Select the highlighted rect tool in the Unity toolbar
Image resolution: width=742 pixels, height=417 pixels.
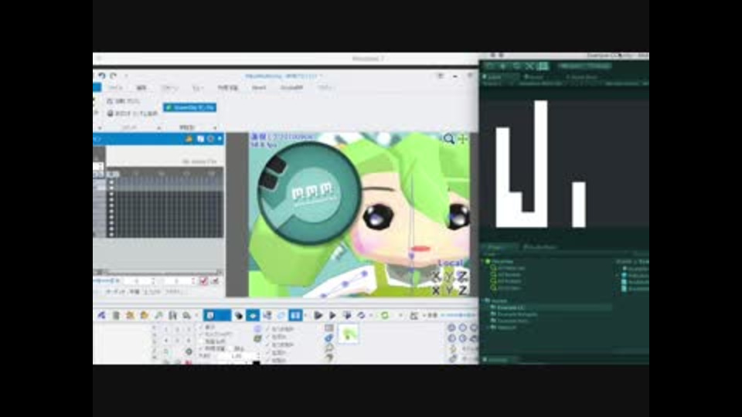coord(543,66)
